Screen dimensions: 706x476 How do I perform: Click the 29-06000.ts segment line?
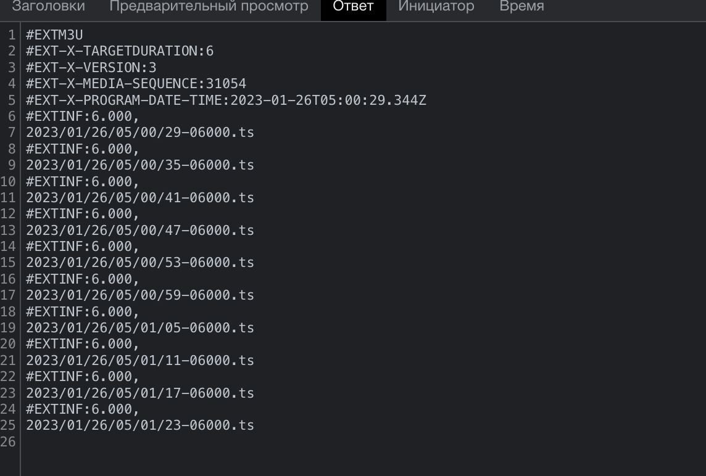coord(140,133)
